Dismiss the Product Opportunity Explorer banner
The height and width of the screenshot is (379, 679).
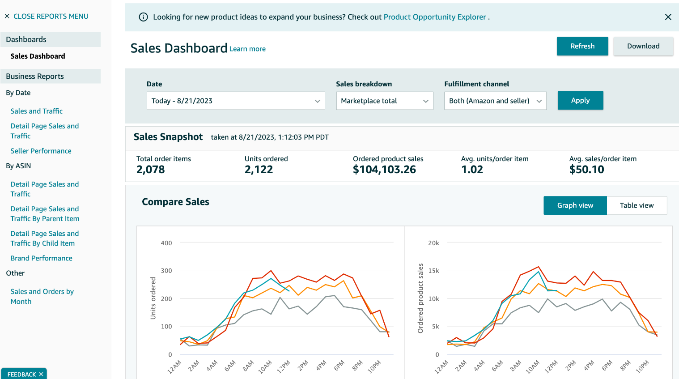[x=668, y=17]
